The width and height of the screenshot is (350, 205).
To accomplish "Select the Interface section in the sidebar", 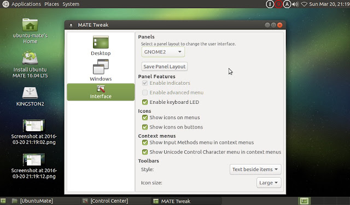I will click(101, 92).
